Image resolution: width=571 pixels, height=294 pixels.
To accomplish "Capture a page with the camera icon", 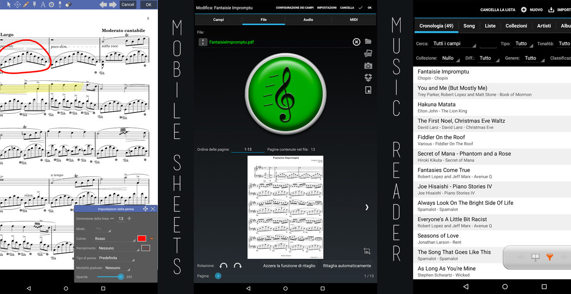I will [x=368, y=66].
